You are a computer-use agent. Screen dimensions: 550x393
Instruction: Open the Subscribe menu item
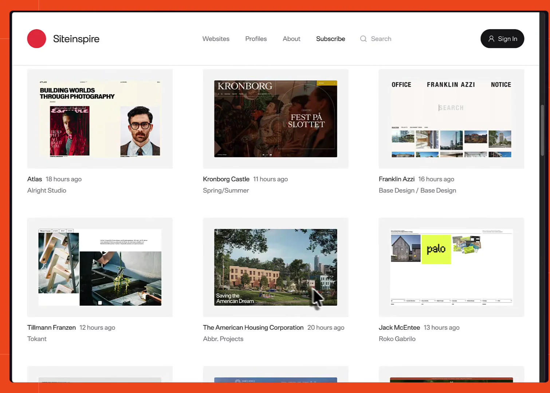coord(331,39)
